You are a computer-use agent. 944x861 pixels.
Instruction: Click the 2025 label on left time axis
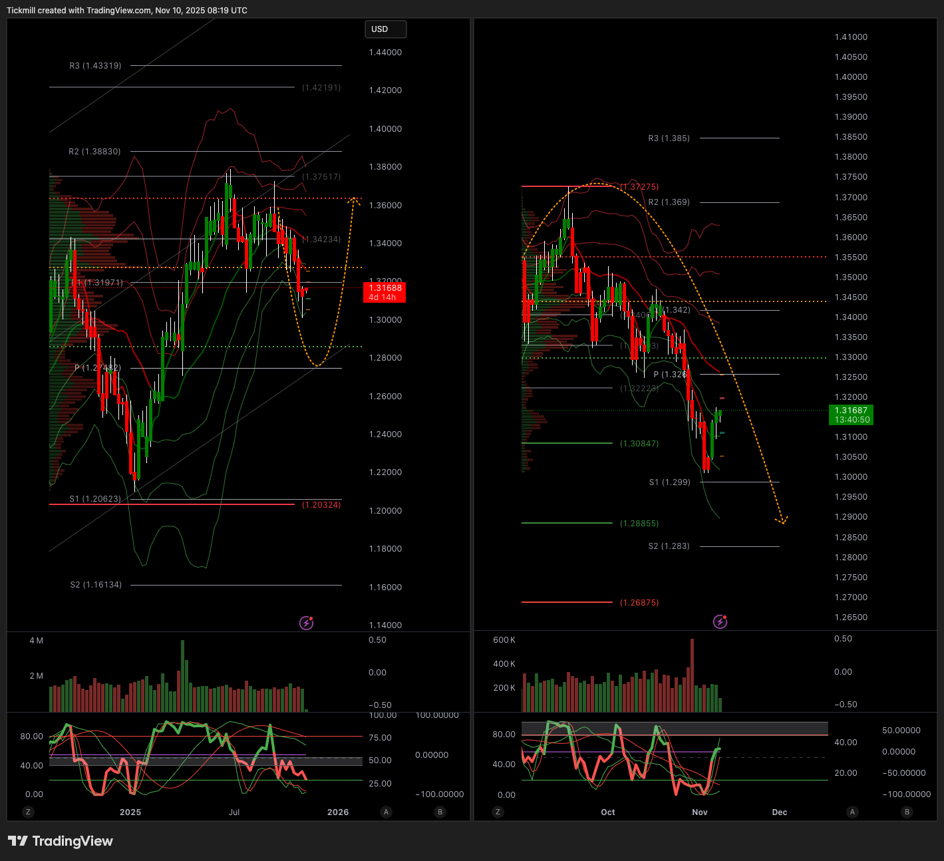point(130,812)
